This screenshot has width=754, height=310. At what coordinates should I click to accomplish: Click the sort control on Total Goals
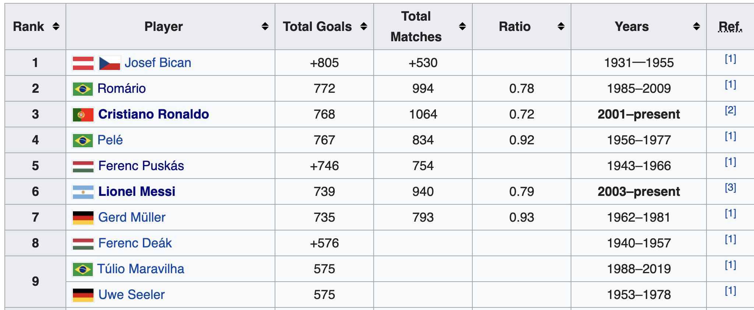coord(364,26)
